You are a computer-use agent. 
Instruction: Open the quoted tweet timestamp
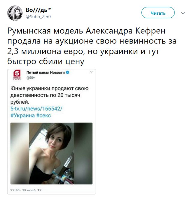[26, 190]
